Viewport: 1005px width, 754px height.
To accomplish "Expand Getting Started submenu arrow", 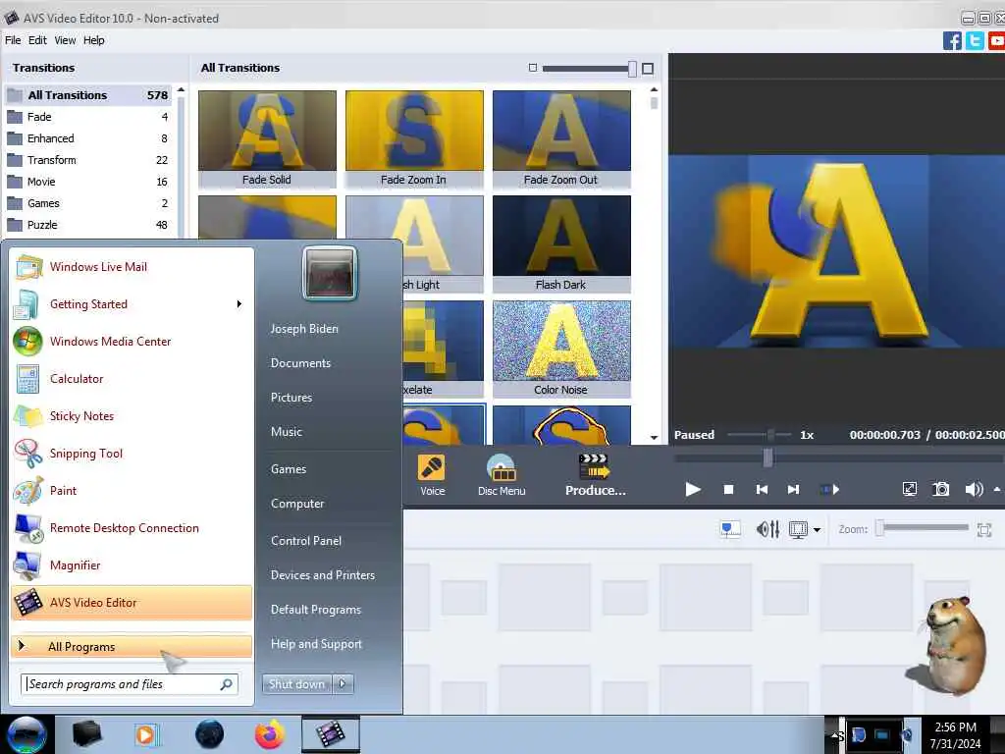I will (x=239, y=304).
